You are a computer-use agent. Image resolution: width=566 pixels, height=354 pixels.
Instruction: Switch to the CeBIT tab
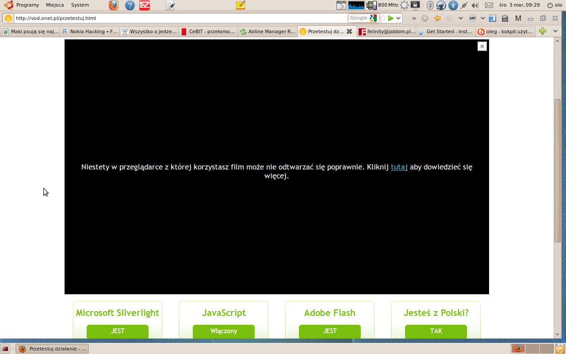click(208, 31)
